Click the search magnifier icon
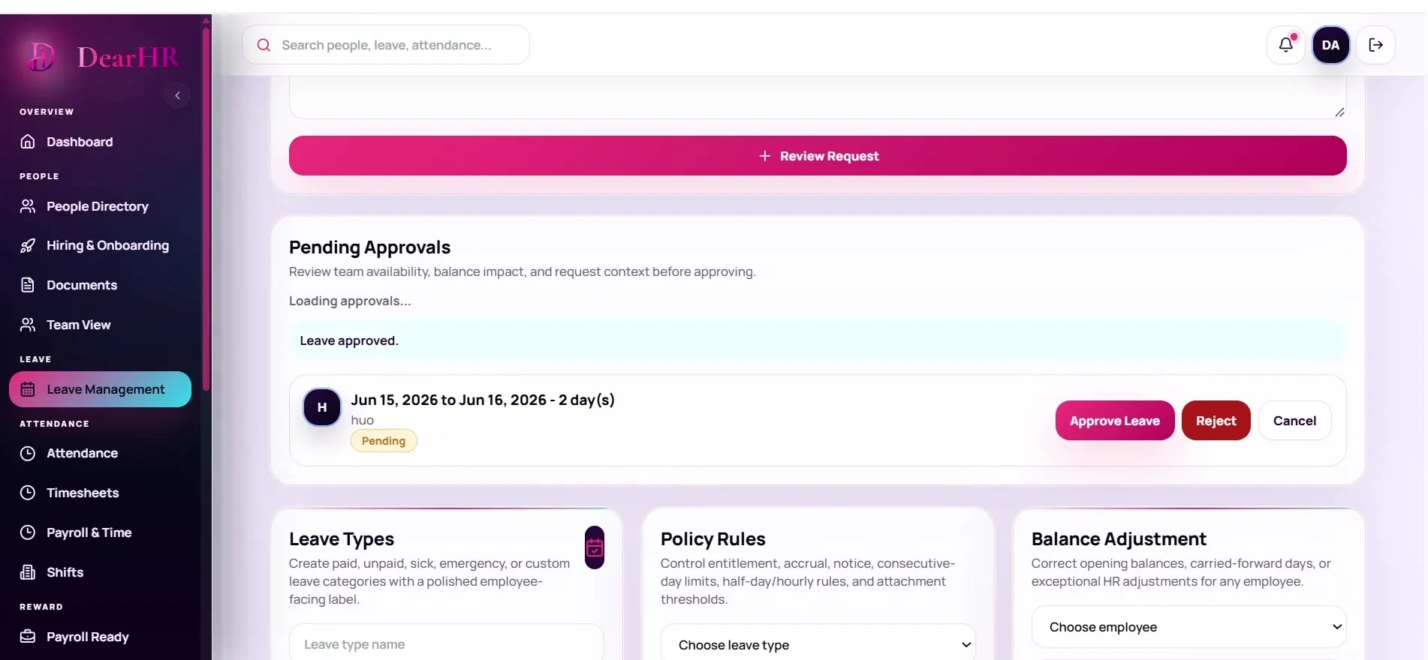Screen dimensions: 1428x660 coord(264,45)
